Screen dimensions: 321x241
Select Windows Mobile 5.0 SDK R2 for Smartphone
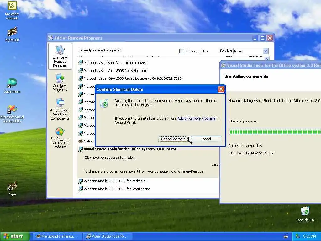[117, 189]
